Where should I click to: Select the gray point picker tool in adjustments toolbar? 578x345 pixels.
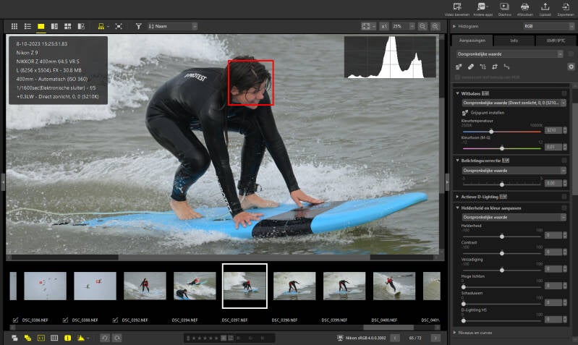[459, 67]
